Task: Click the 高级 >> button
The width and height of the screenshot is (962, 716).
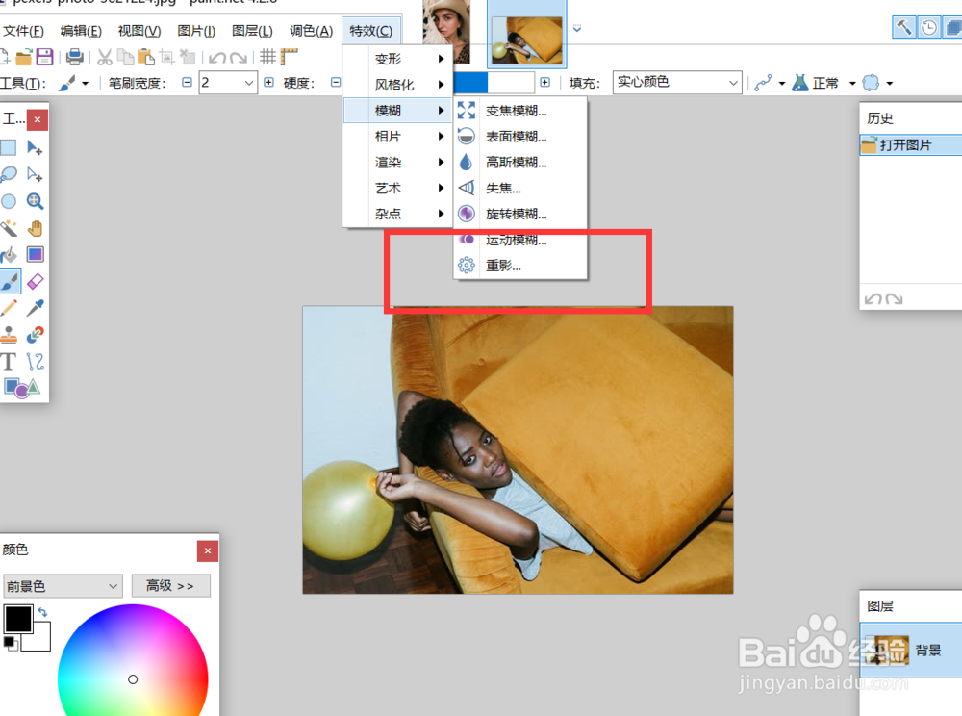Action: point(170,586)
